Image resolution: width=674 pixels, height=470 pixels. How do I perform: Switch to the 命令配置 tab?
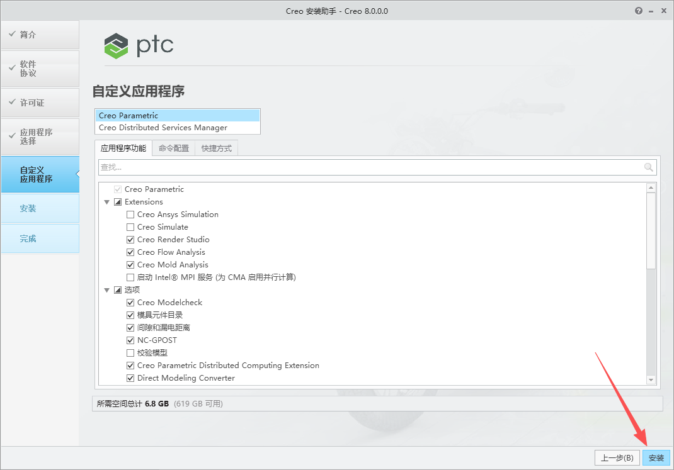[173, 148]
